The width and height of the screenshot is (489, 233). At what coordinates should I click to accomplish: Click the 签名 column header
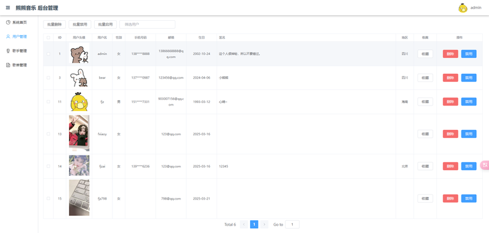(222, 38)
